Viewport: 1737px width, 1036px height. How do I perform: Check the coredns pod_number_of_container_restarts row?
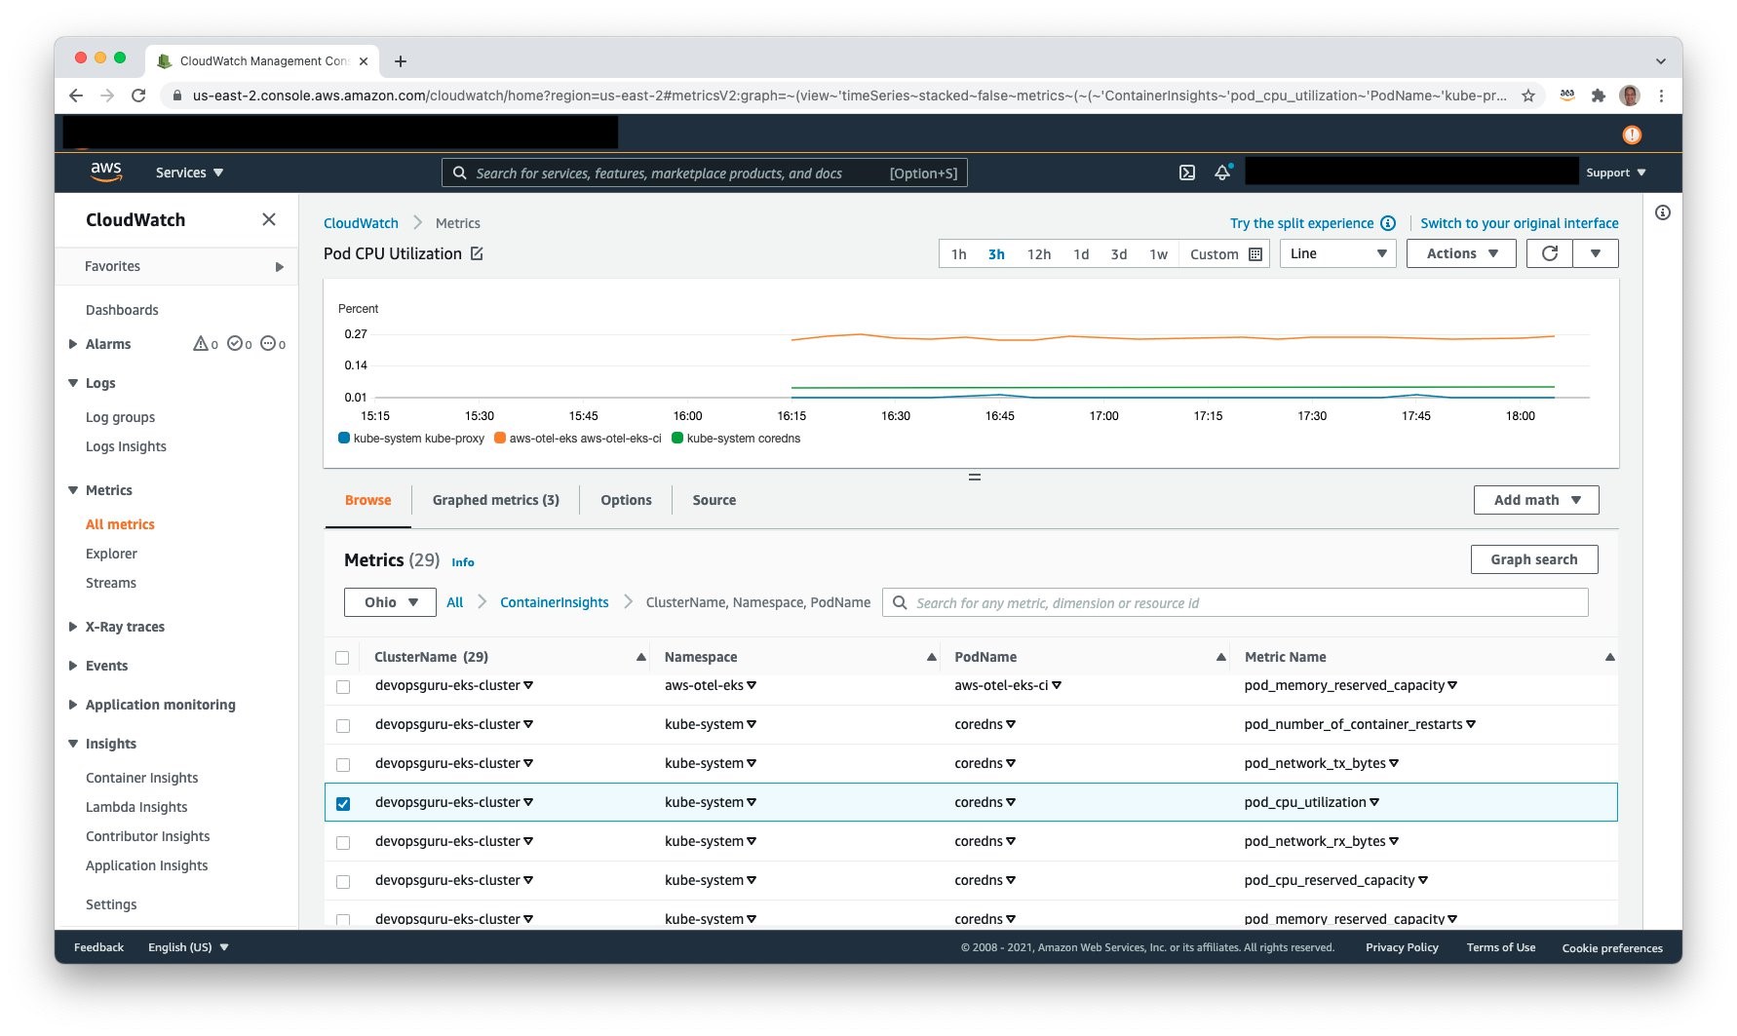point(343,726)
